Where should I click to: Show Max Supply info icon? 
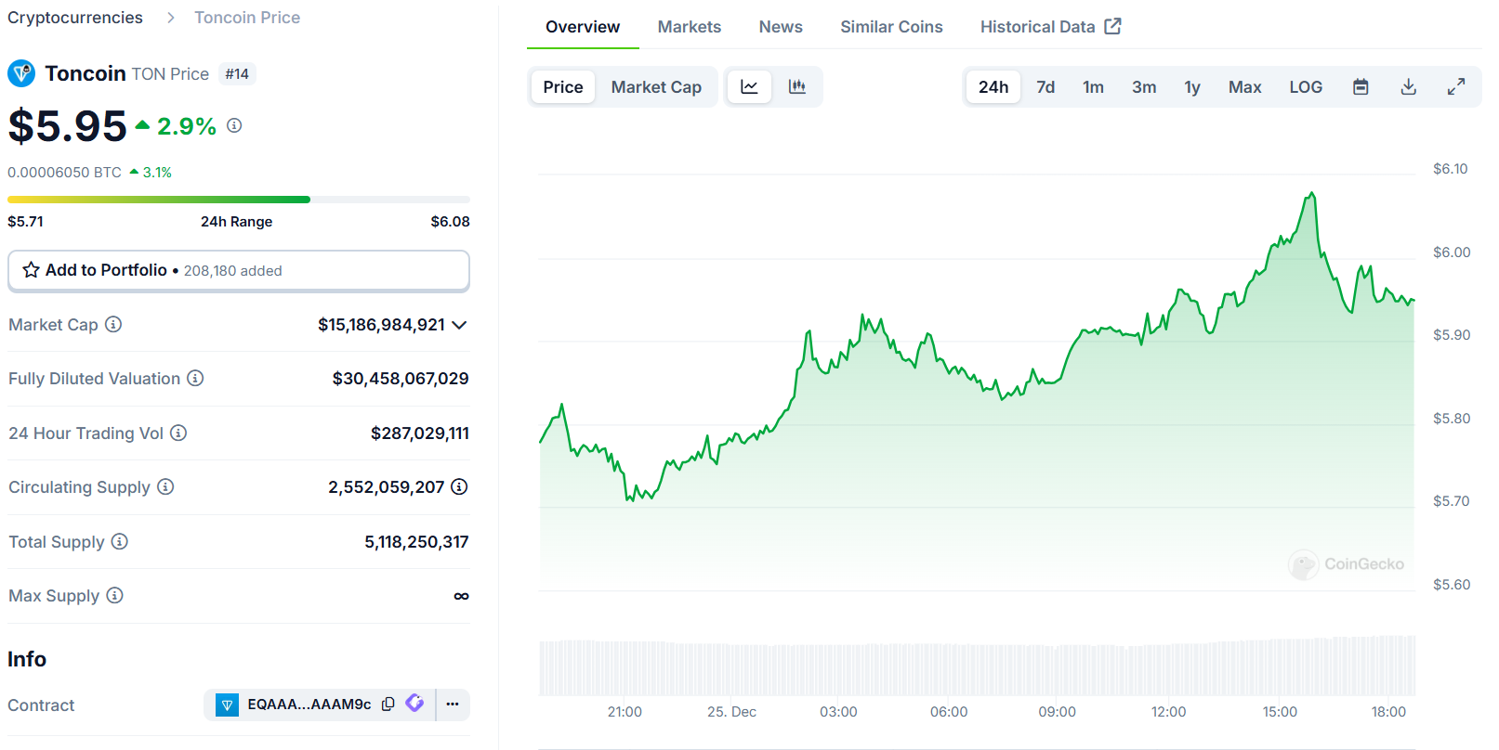pos(114,595)
